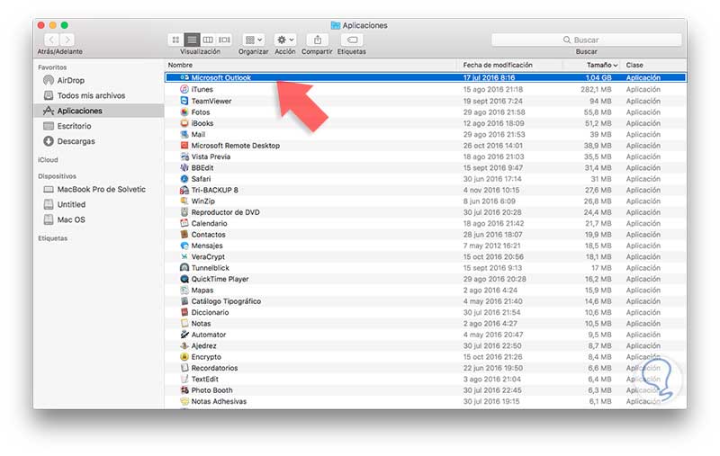
Task: Switch to icon view in toolbar
Action: click(x=175, y=40)
